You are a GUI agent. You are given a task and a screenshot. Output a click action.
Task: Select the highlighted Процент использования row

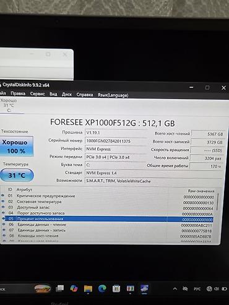point(108,219)
